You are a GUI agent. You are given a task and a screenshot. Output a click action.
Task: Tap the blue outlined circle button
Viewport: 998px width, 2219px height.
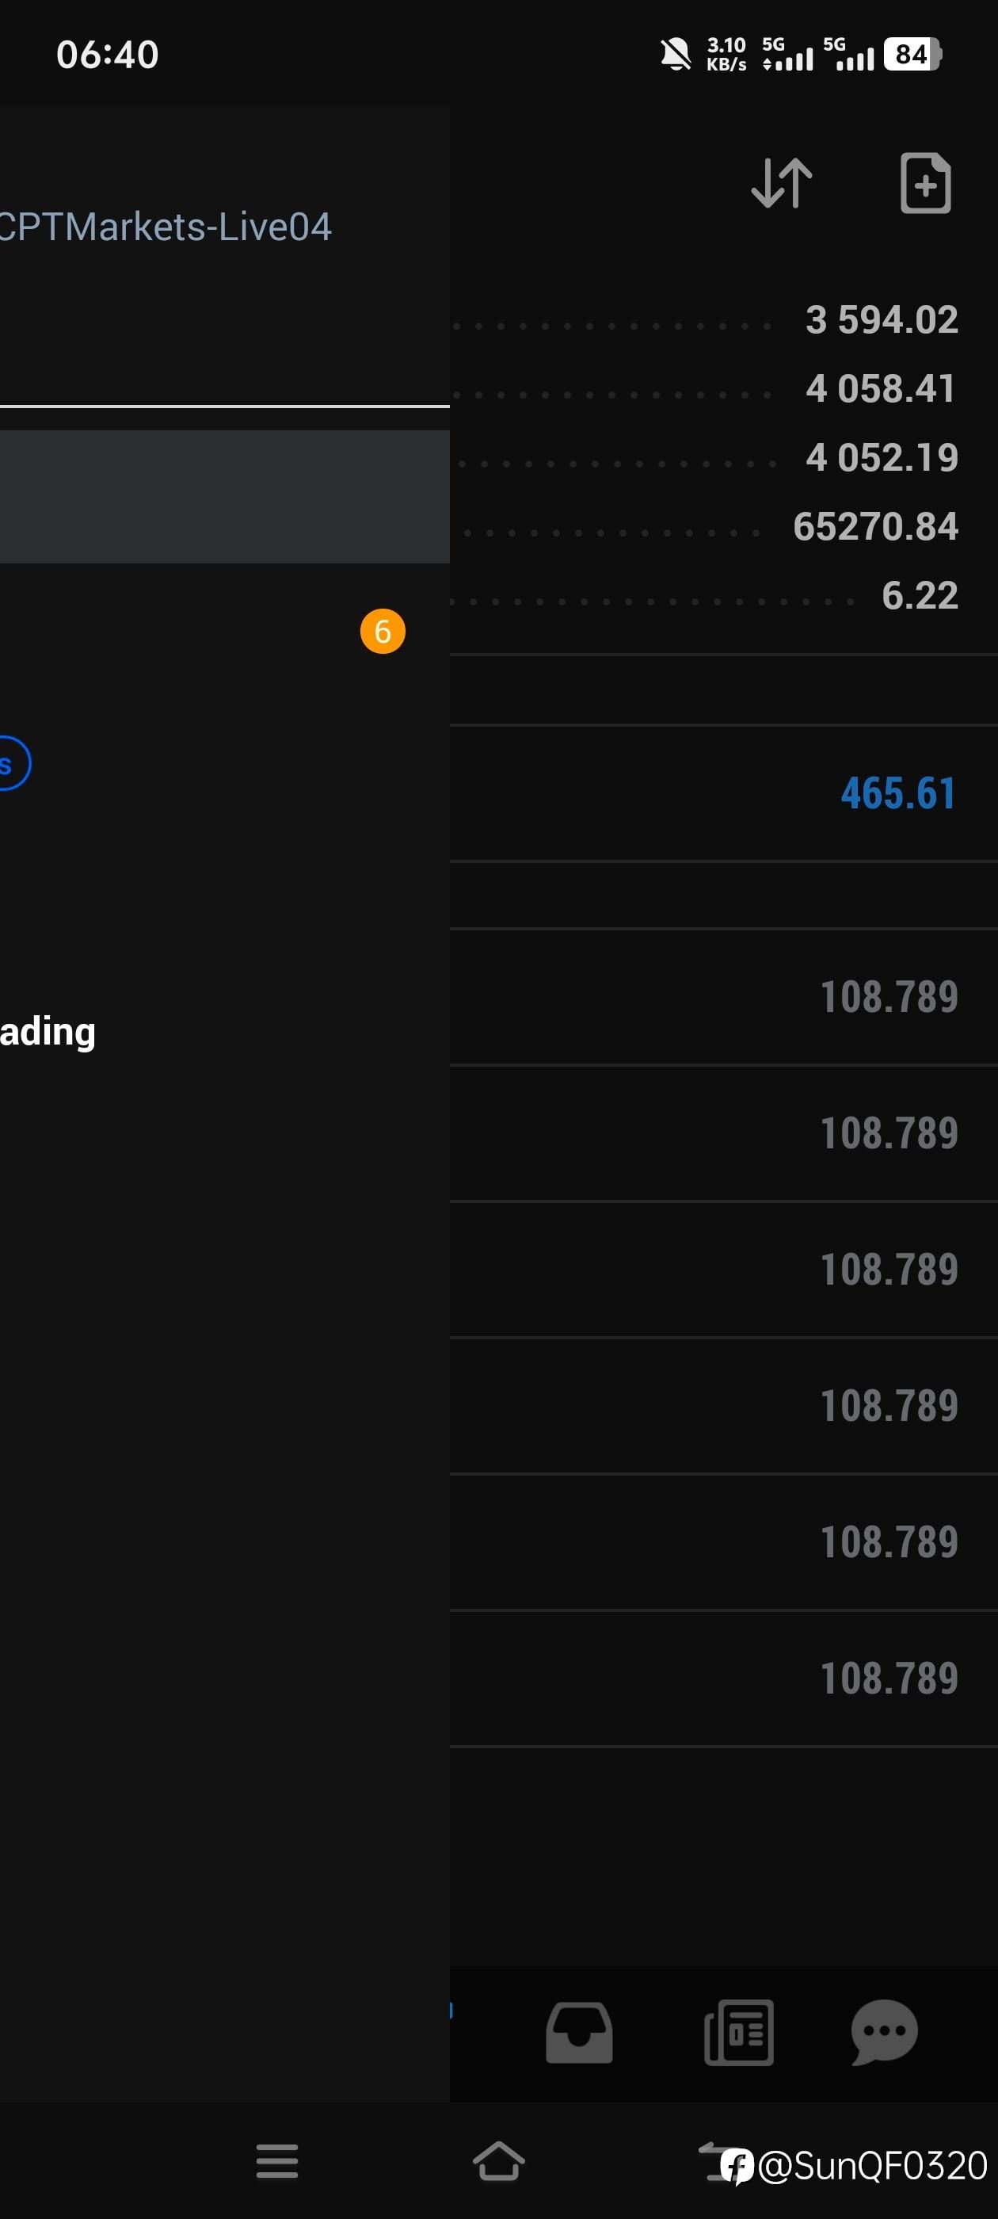coord(12,763)
